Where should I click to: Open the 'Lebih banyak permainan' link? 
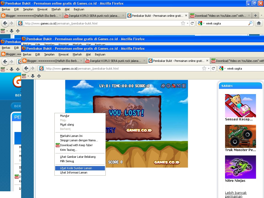click(236, 194)
